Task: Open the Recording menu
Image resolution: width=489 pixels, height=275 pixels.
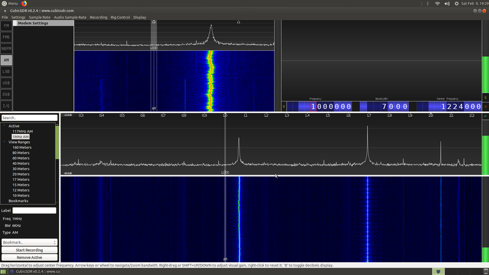Action: pyautogui.click(x=98, y=17)
